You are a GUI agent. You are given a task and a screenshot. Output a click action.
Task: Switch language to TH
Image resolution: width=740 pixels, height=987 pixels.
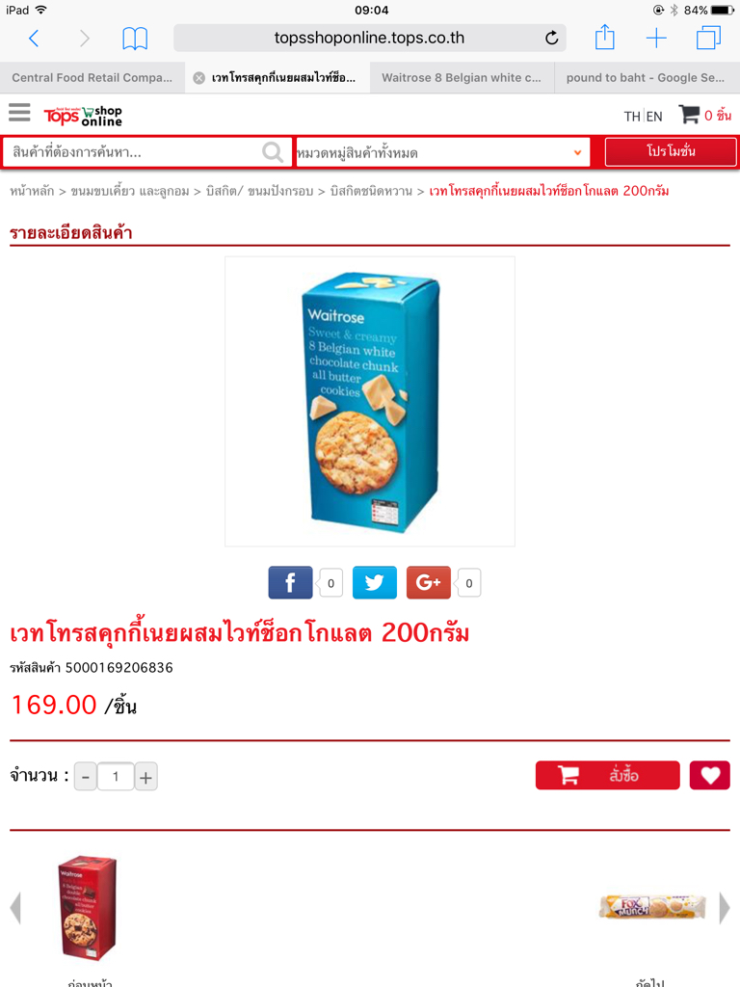click(x=632, y=117)
